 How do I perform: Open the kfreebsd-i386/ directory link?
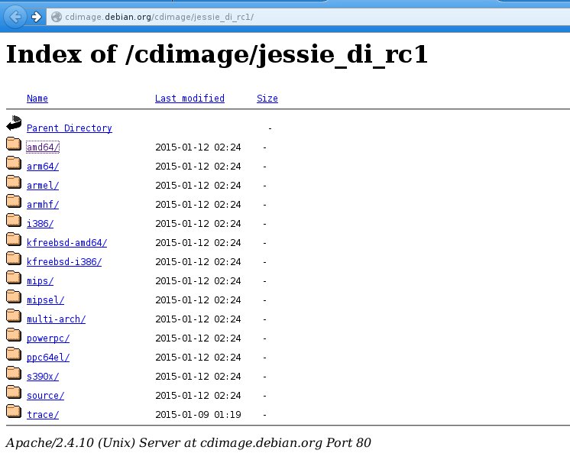pos(64,261)
